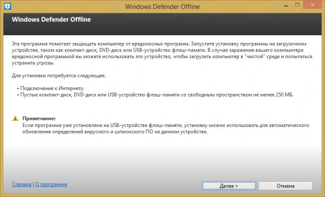Click the Отмена button
Image resolution: width=325 pixels, height=197 pixels.
pos(285,186)
